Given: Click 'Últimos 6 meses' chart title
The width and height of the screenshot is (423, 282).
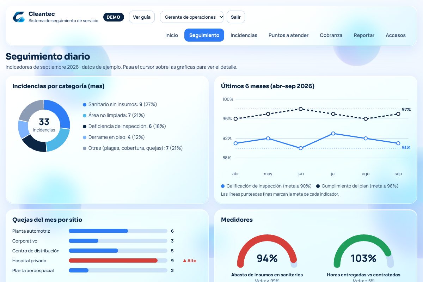Looking at the screenshot, I should tap(268, 86).
